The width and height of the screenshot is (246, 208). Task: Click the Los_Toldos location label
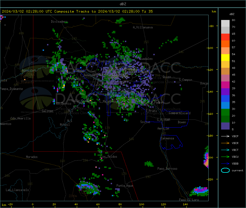(109, 157)
